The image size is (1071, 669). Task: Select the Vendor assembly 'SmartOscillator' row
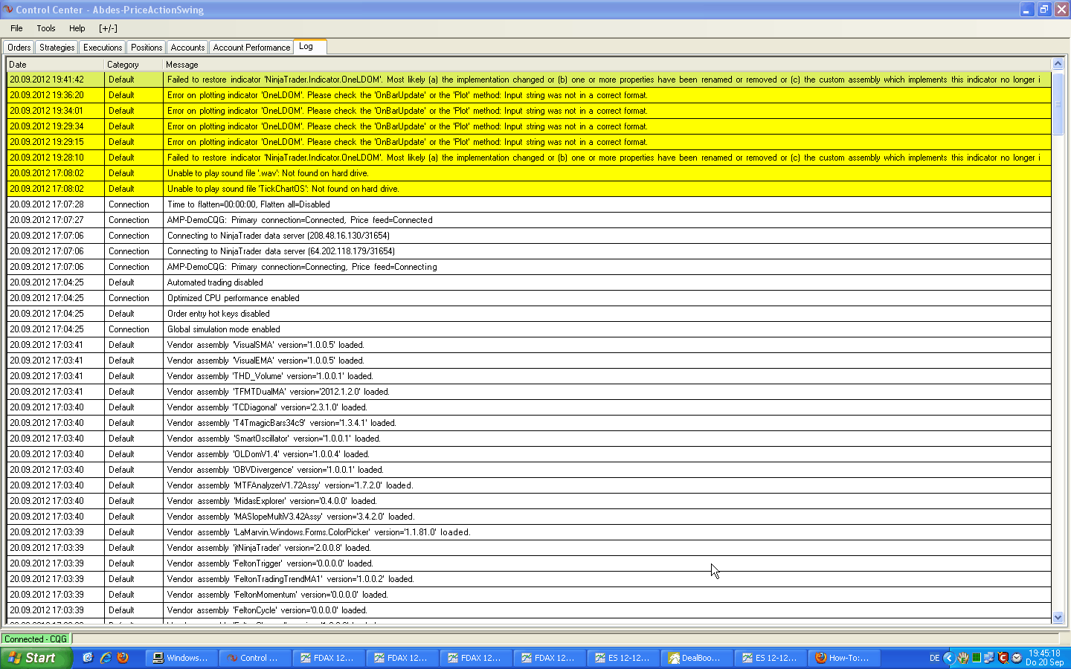tap(529, 439)
